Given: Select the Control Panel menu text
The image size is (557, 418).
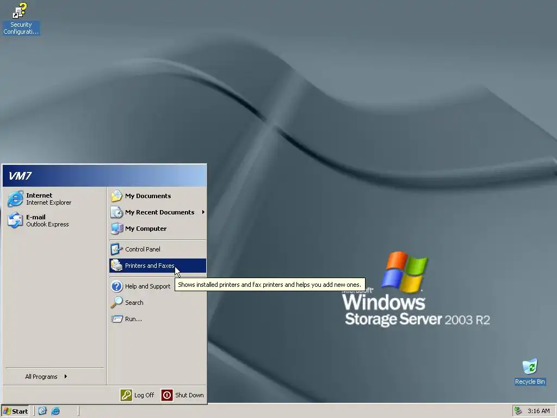Looking at the screenshot, I should pos(143,249).
